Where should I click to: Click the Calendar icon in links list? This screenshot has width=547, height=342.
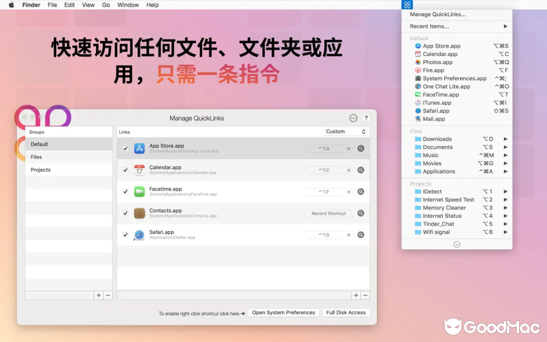(139, 170)
